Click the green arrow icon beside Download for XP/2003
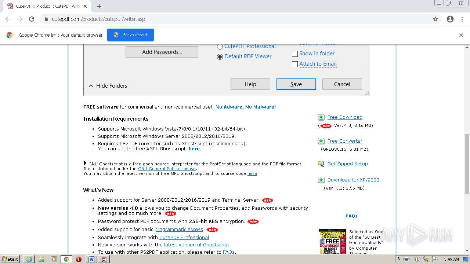The image size is (470, 264). [x=321, y=180]
